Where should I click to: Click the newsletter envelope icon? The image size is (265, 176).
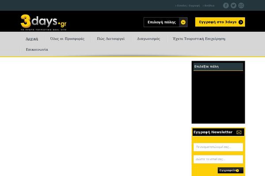pos(239,132)
